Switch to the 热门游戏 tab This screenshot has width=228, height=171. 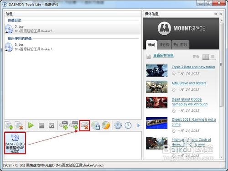click(181, 45)
